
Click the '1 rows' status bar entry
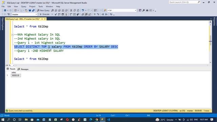click(x=206, y=111)
